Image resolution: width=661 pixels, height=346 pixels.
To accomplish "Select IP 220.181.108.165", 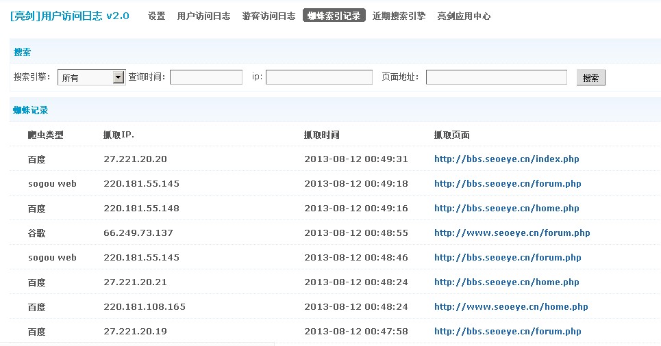I will coord(145,306).
